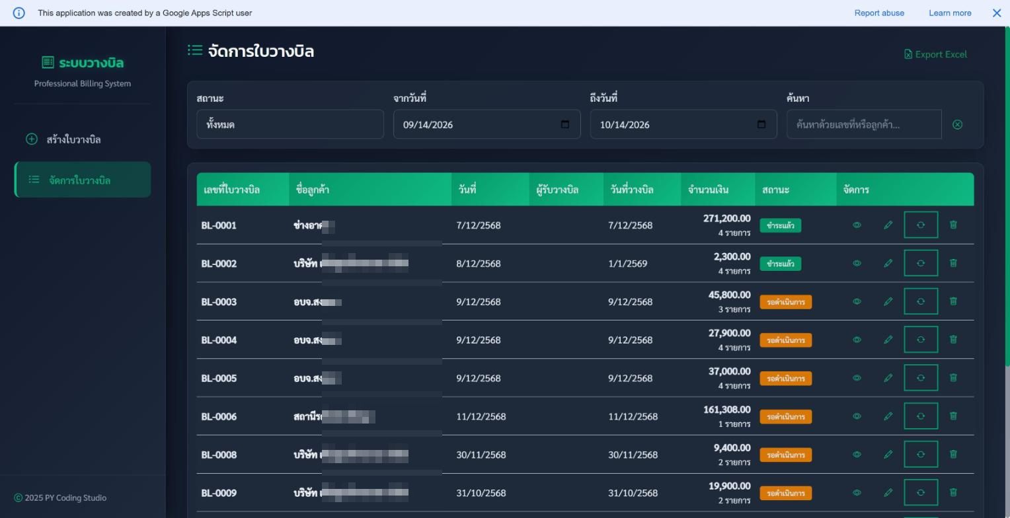Change status of BL-0001 with refresh icon
This screenshot has width=1010, height=518.
tap(921, 225)
